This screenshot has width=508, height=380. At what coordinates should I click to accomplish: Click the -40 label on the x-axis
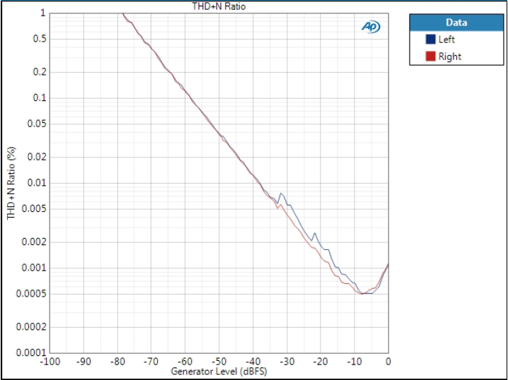click(253, 361)
